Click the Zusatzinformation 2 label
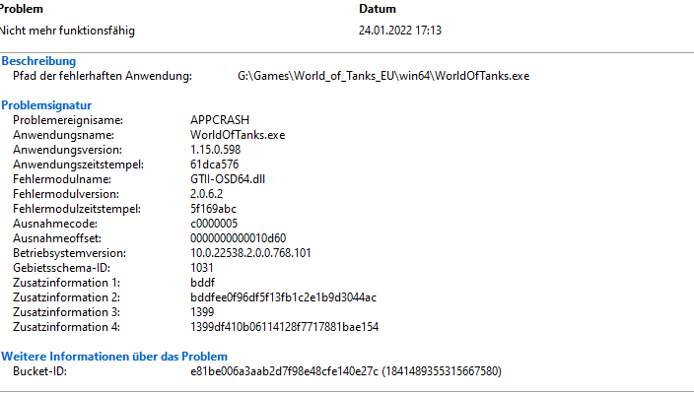 point(66,297)
